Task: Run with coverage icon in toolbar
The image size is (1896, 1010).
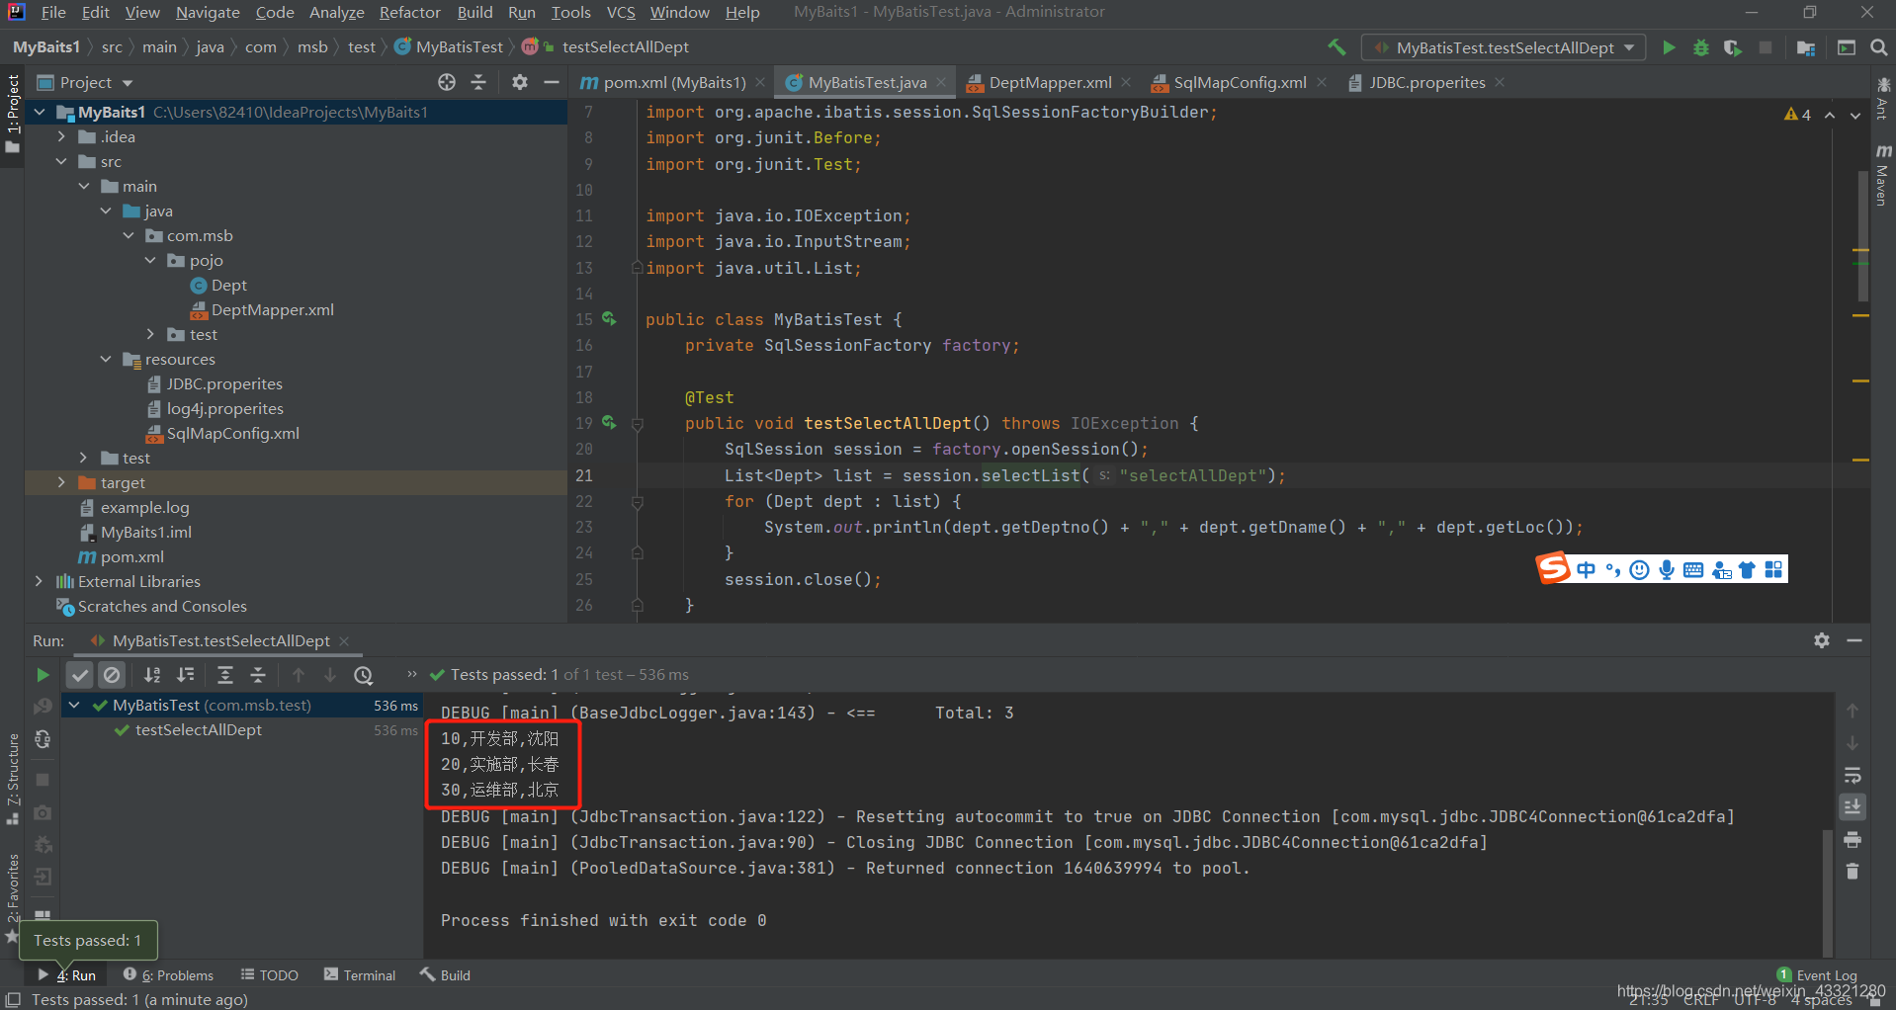Action: 1733,47
